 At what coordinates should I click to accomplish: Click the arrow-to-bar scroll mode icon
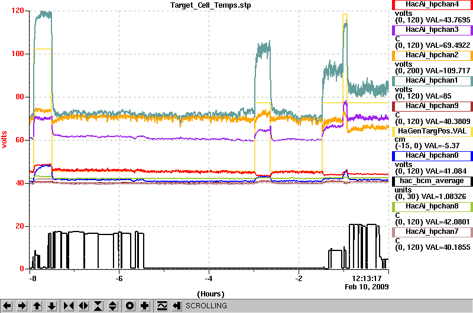(x=177, y=306)
